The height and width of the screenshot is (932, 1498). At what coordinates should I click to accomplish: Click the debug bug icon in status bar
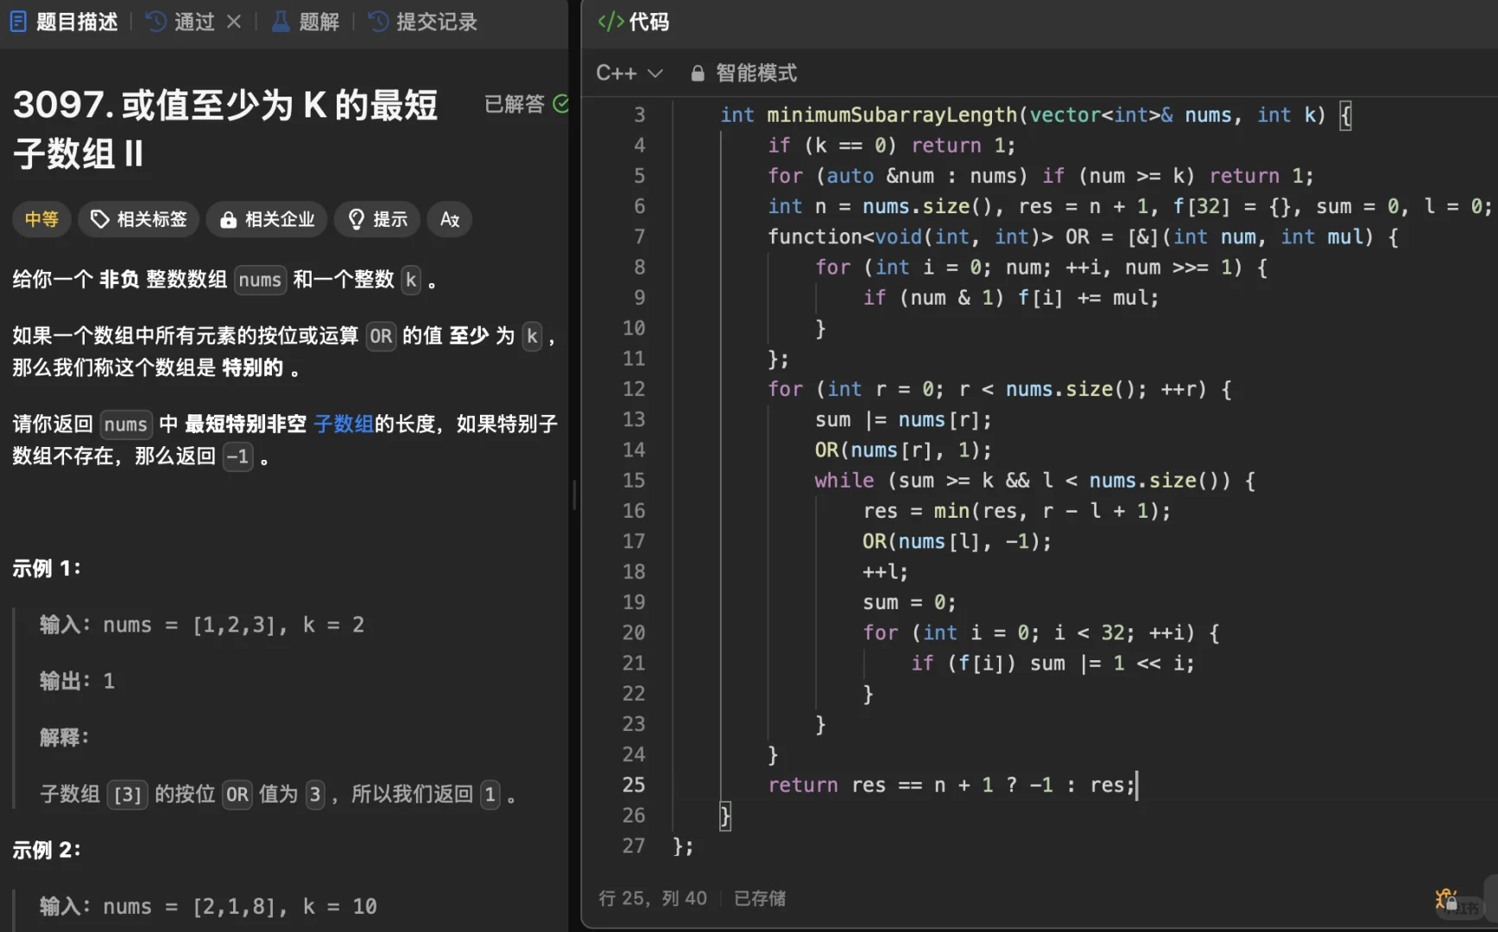[1446, 899]
